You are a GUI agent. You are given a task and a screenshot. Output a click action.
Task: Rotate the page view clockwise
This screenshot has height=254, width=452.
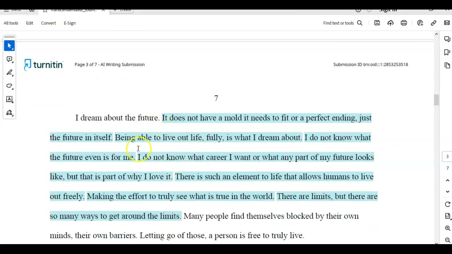[x=447, y=205]
